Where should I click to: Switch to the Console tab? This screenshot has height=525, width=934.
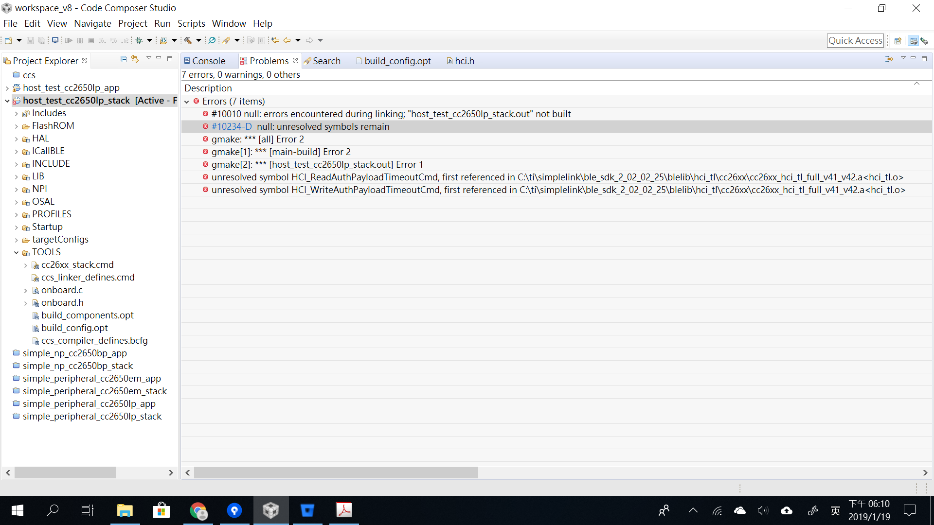[x=205, y=61]
